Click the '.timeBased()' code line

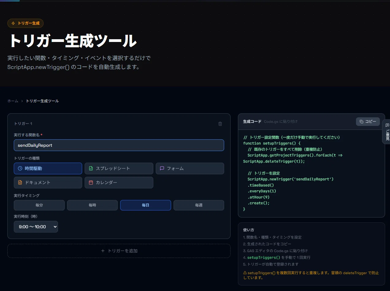[x=261, y=185]
